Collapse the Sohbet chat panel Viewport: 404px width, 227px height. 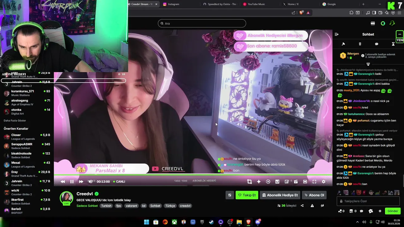336,34
